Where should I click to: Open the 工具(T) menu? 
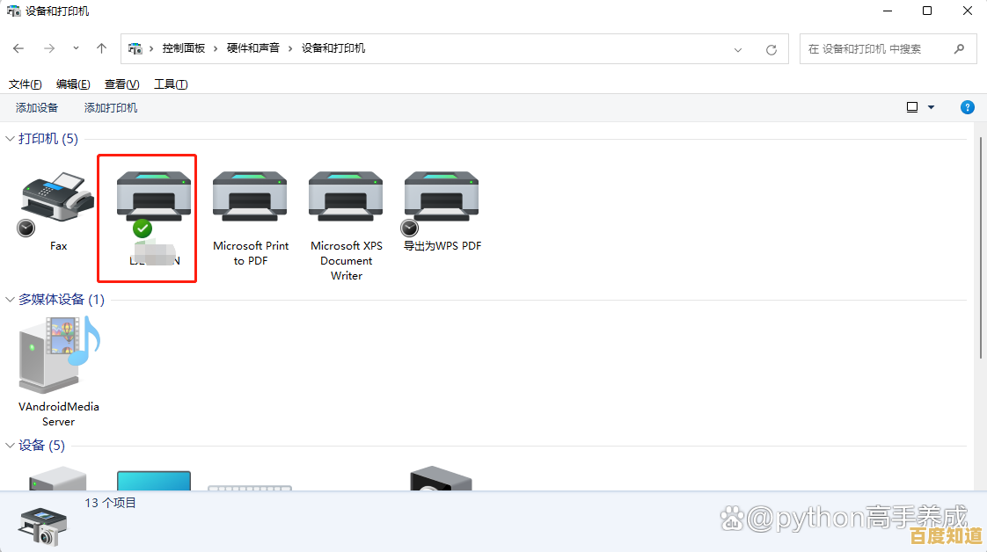pyautogui.click(x=170, y=84)
